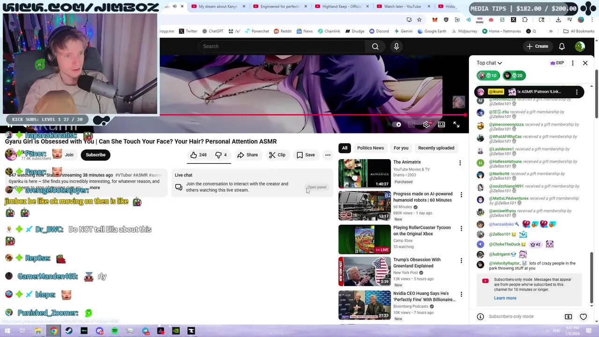Dislike the video showing 4 dislikes
The image size is (599, 337).
pyautogui.click(x=221, y=155)
